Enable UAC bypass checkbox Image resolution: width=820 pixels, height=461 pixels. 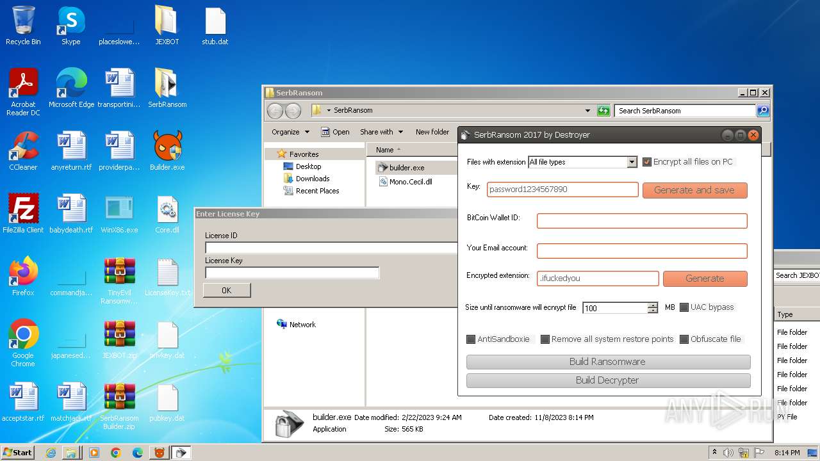[x=684, y=307]
